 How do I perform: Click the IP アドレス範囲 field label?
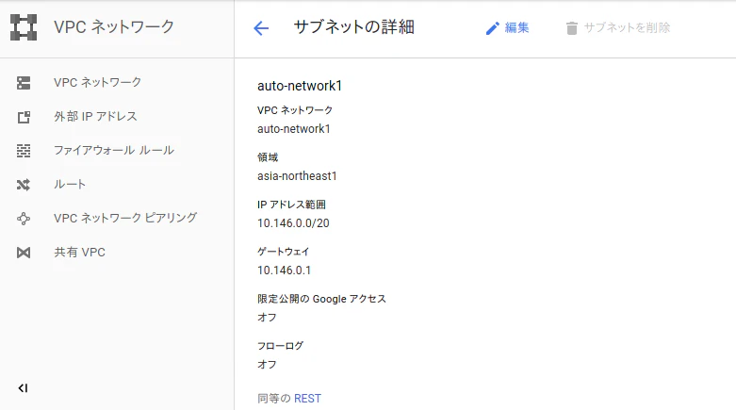tap(291, 205)
